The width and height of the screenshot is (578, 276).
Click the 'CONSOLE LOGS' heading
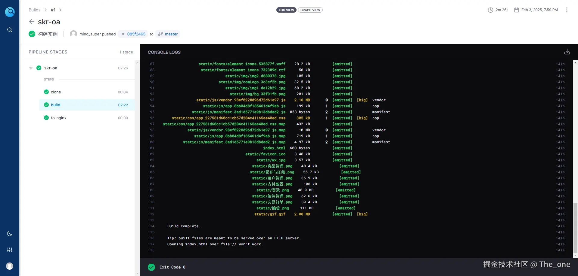coord(164,52)
